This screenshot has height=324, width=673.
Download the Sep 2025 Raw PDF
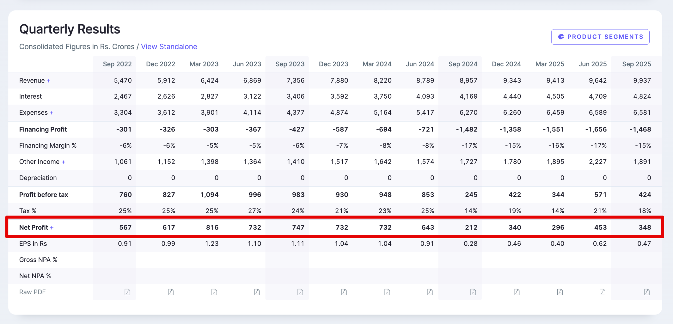click(x=647, y=292)
